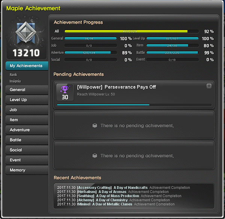Viewport: 225px width, 219px height.
Task: Select the Adventure category
Action: tap(27, 130)
